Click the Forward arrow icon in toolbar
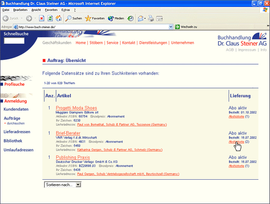This screenshot has height=204, width=270. point(29,18)
